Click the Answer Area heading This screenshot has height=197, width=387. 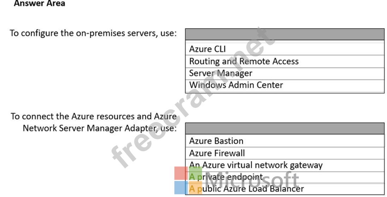point(39,4)
